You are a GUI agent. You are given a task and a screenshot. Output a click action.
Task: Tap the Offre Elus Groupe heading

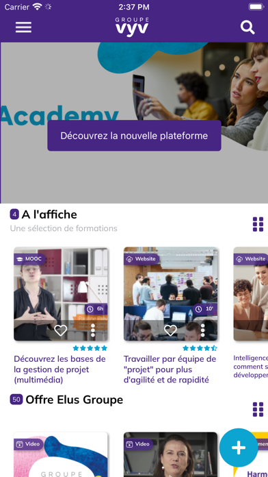75,400
